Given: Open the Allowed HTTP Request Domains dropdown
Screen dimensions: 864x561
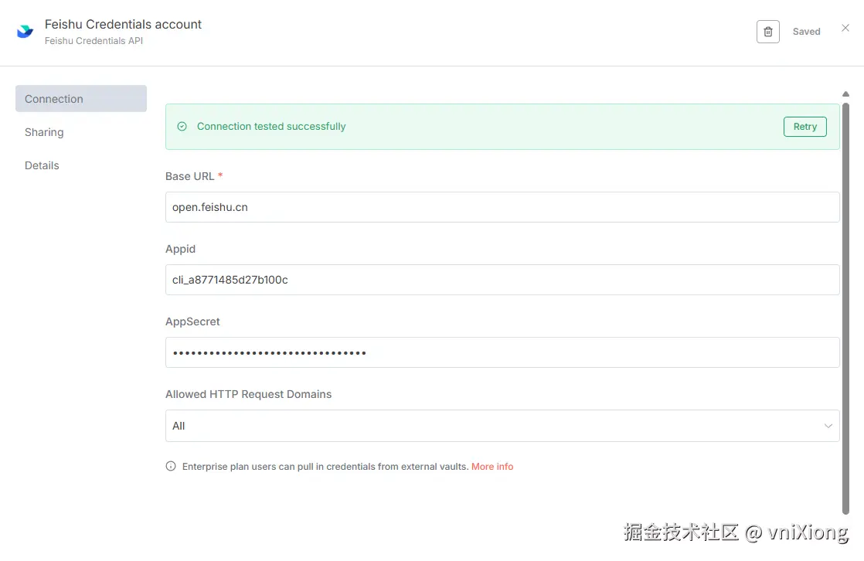Looking at the screenshot, I should coord(502,426).
